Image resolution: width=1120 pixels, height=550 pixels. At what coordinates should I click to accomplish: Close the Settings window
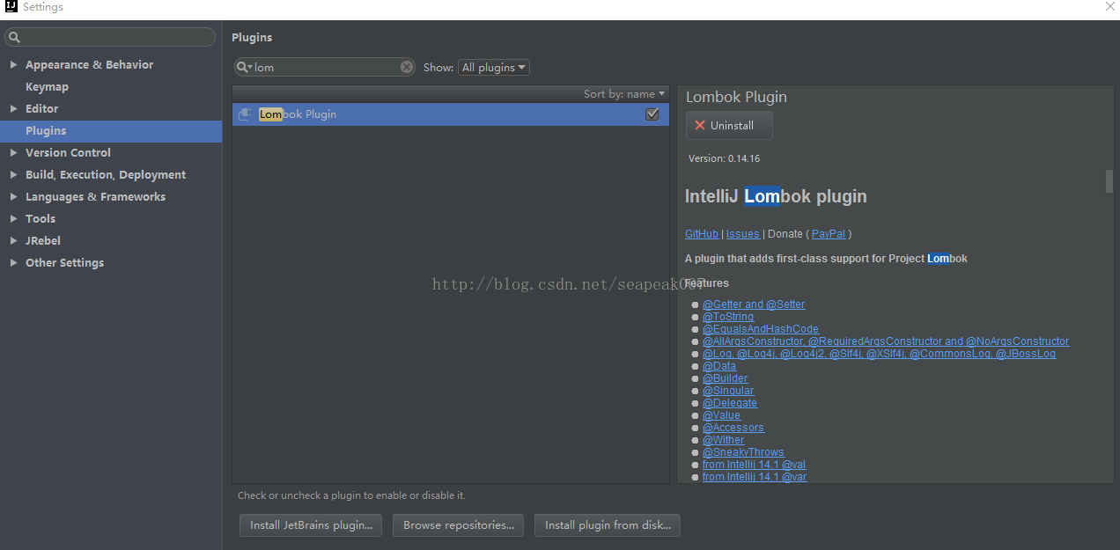pos(1109,7)
